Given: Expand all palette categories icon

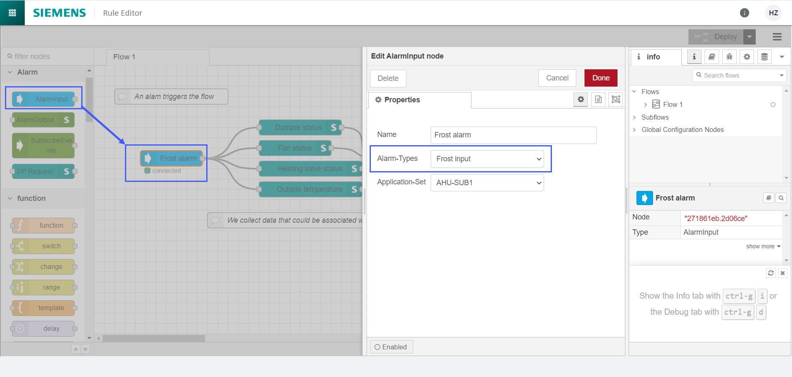Looking at the screenshot, I should [x=85, y=349].
